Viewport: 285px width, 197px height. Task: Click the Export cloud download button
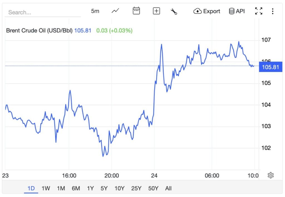[x=207, y=11]
